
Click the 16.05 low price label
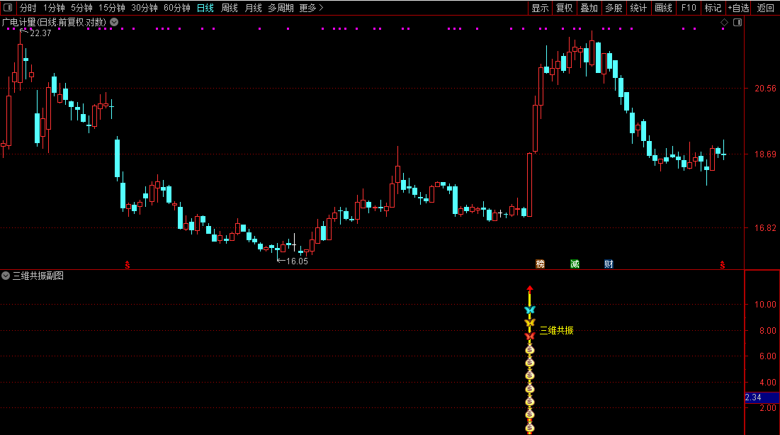297,261
